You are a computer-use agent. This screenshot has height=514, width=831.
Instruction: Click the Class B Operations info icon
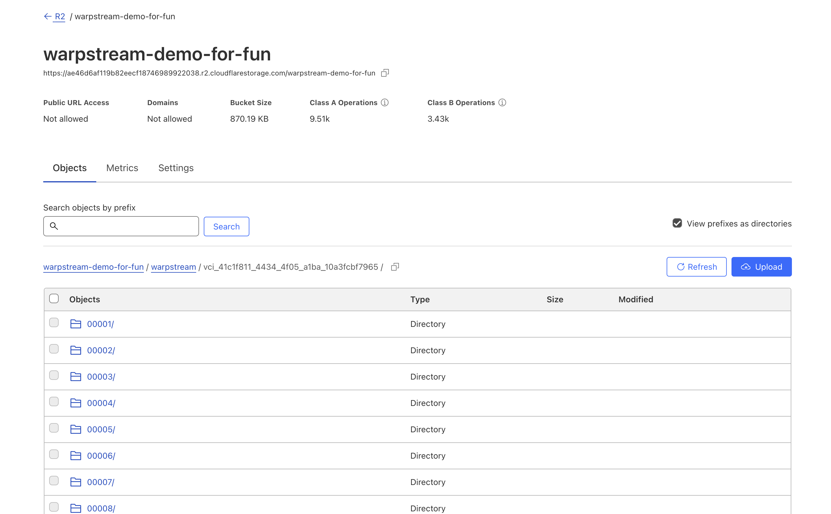point(502,103)
